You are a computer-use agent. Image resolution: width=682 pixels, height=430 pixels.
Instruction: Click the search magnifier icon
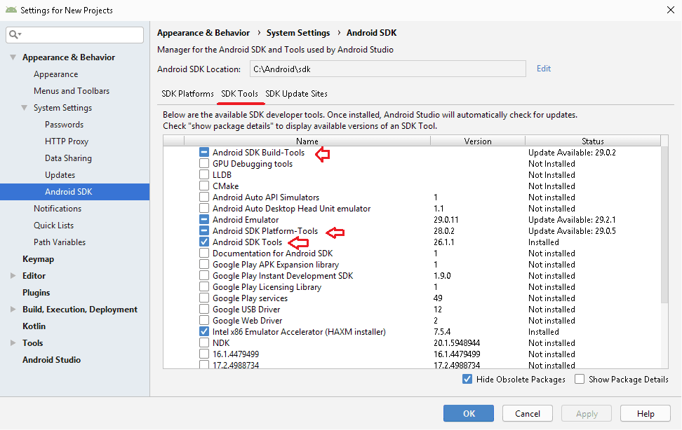pos(15,34)
